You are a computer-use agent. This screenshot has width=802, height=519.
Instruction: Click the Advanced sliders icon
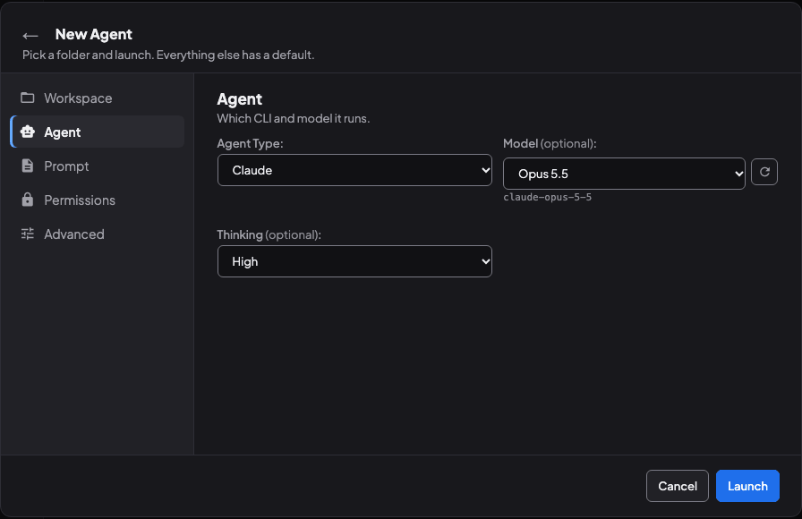(28, 234)
